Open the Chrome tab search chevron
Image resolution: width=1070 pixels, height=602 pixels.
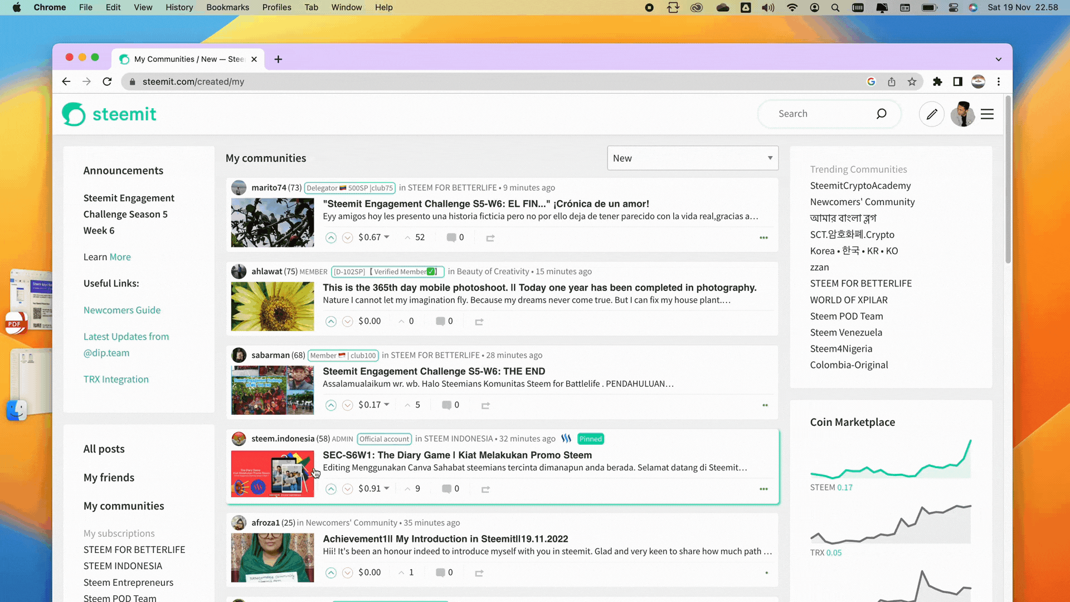998,59
